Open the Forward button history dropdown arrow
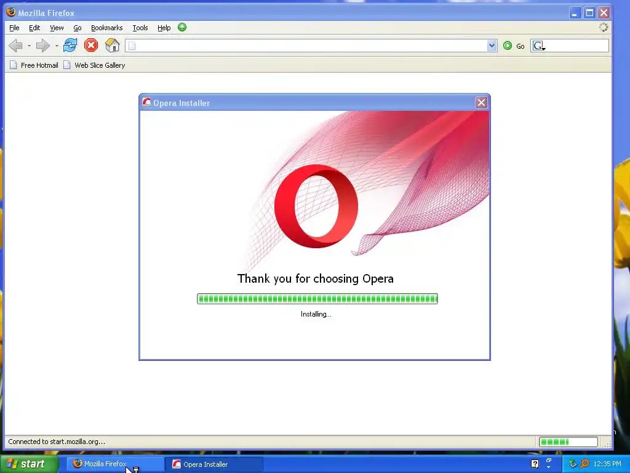This screenshot has width=630, height=473. 56,46
